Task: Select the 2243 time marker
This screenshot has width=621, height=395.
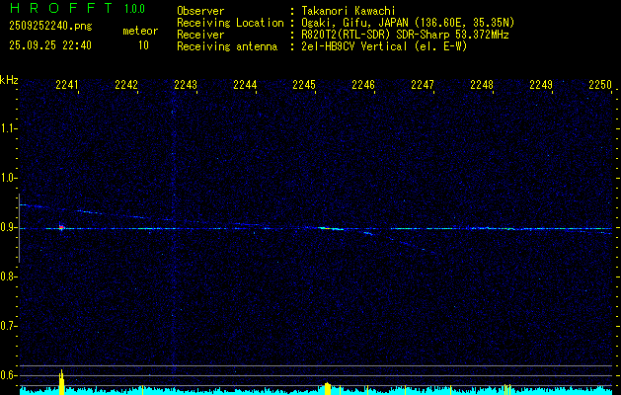Action: tap(186, 86)
